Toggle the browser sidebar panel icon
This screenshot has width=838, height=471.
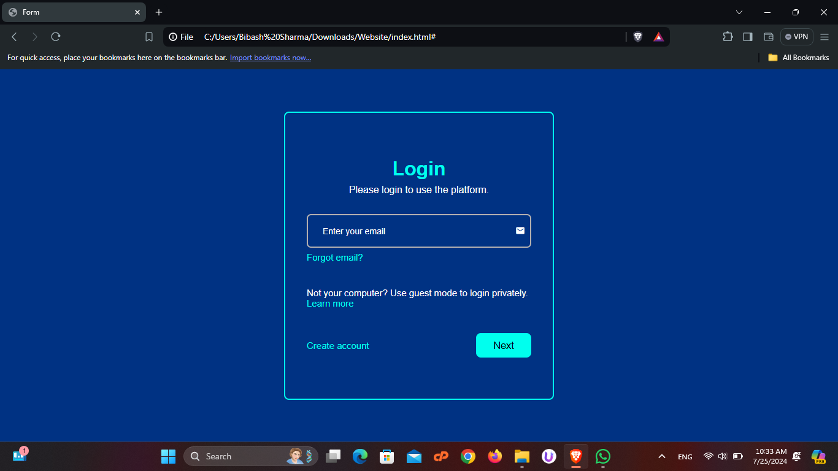[x=747, y=37]
